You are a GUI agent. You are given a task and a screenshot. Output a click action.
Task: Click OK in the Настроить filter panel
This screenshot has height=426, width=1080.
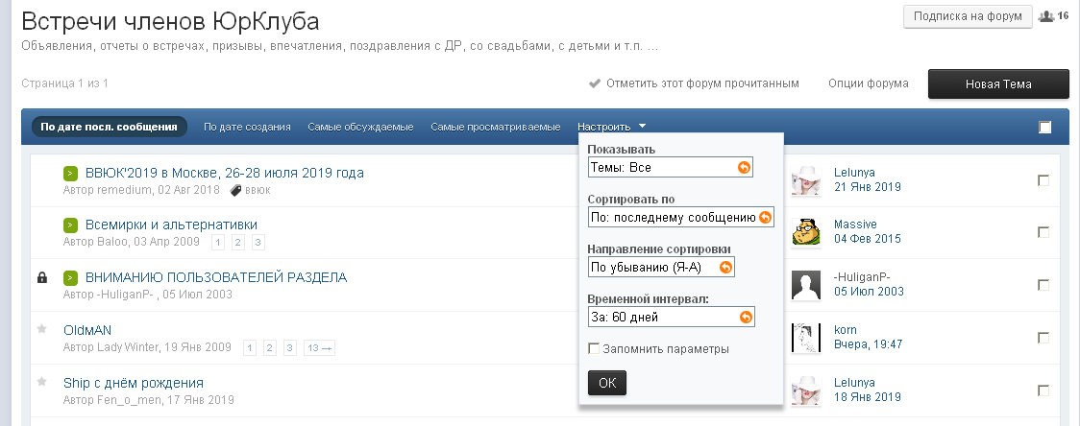pyautogui.click(x=606, y=382)
